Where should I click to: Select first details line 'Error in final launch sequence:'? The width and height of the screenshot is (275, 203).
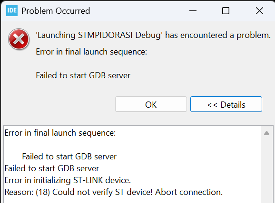pos(60,133)
